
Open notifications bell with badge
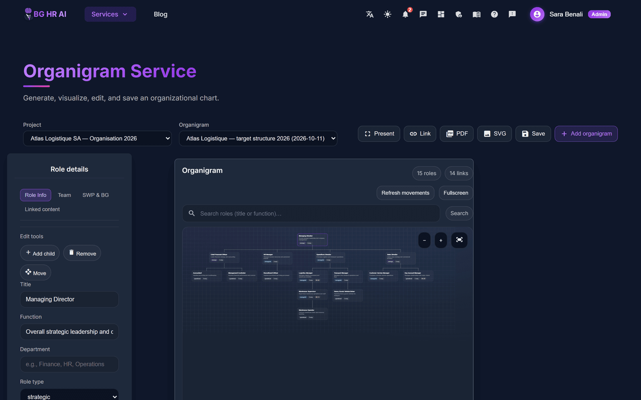coord(405,14)
